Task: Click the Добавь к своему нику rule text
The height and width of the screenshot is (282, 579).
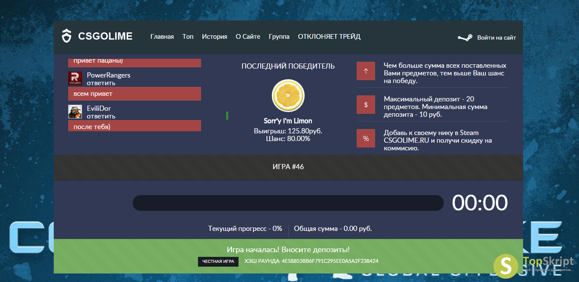Action: coord(438,140)
